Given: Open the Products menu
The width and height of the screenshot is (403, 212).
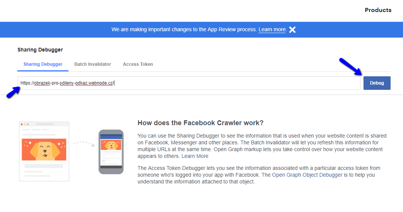Looking at the screenshot, I should tap(378, 10).
